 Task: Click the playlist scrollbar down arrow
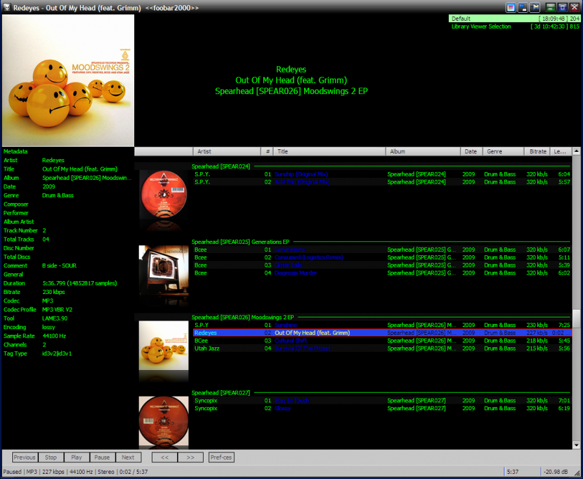click(x=577, y=445)
